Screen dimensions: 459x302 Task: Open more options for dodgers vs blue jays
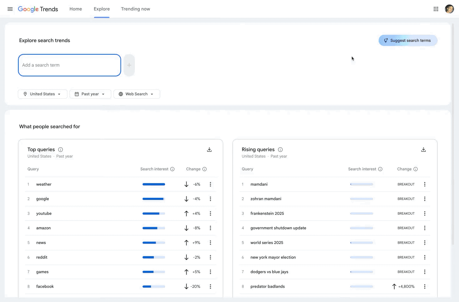coord(425,272)
